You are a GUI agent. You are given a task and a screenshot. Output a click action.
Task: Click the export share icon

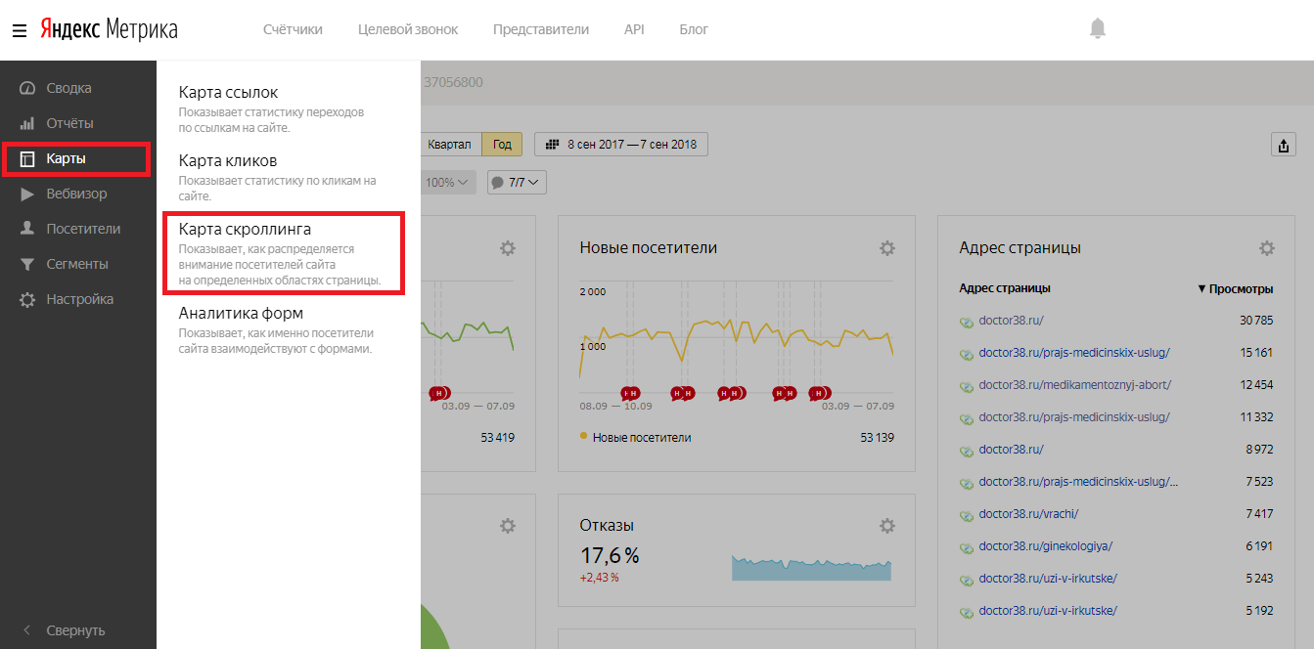pos(1282,145)
